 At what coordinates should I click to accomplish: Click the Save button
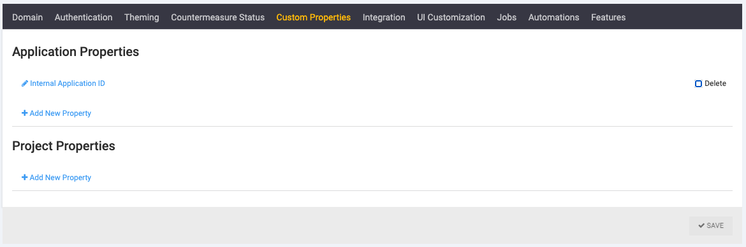click(x=711, y=225)
